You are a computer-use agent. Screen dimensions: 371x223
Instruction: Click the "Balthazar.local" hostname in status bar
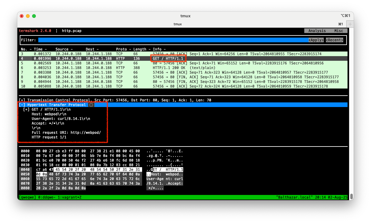(x=295, y=197)
